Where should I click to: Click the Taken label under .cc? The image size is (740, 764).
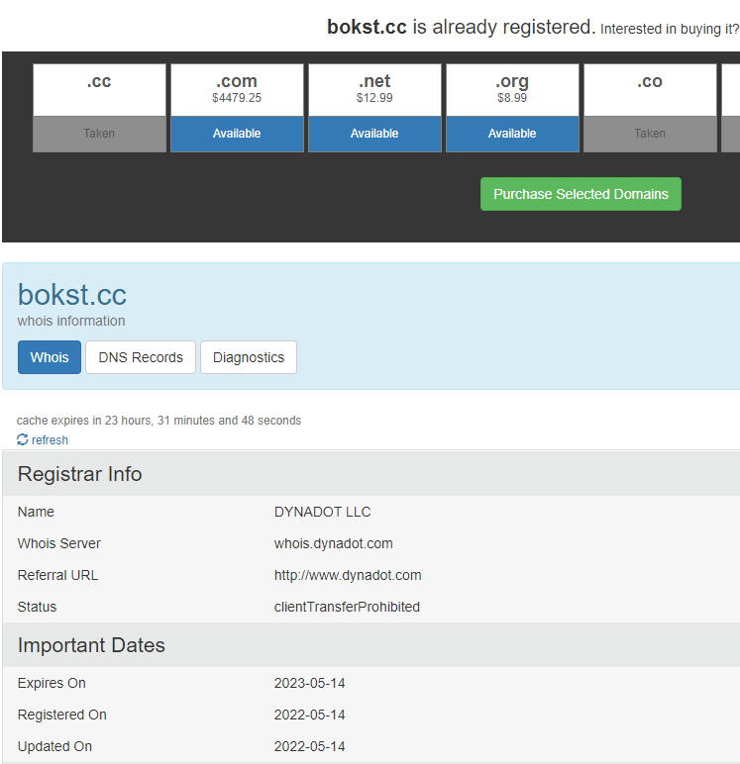(99, 134)
